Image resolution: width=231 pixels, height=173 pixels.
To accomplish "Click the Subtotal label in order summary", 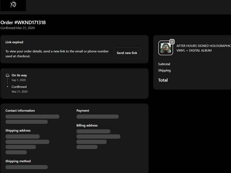I will [x=164, y=64].
